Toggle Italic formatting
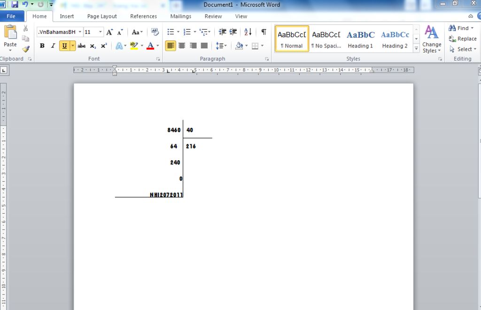The height and width of the screenshot is (310, 481). point(53,46)
